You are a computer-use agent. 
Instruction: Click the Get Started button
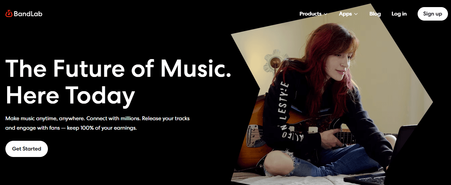tap(27, 149)
